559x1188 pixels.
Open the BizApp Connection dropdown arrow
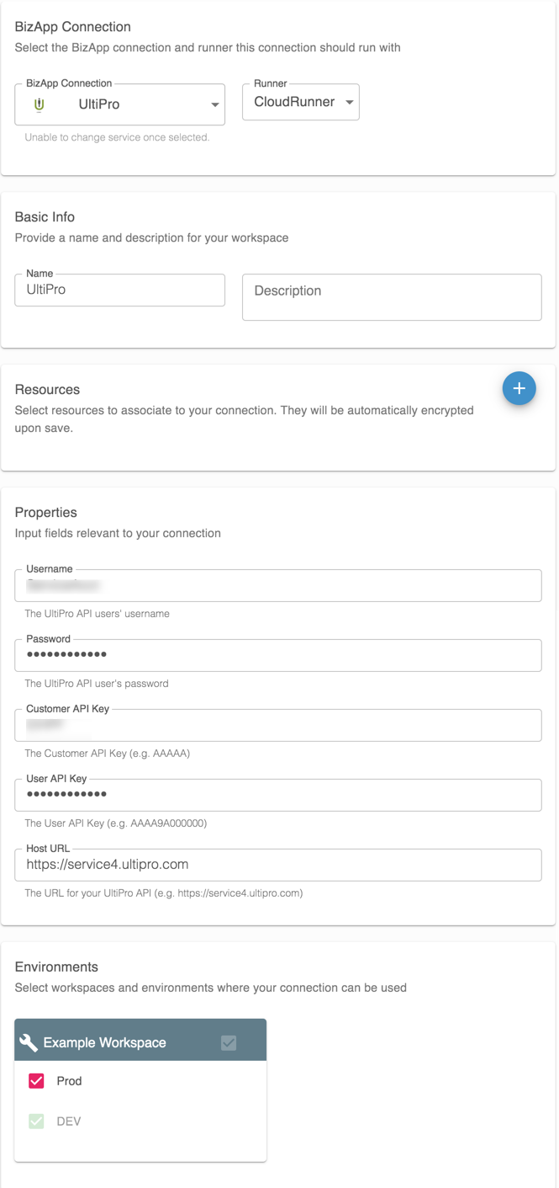[215, 105]
